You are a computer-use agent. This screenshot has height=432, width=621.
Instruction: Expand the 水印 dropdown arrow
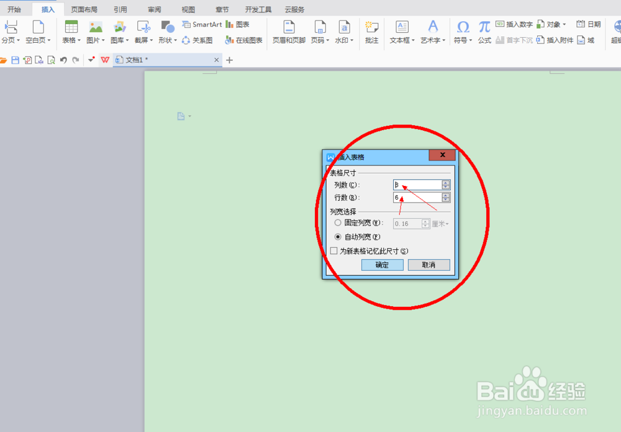tap(351, 40)
